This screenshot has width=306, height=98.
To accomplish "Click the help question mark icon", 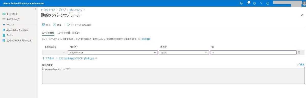I will [261, 3].
